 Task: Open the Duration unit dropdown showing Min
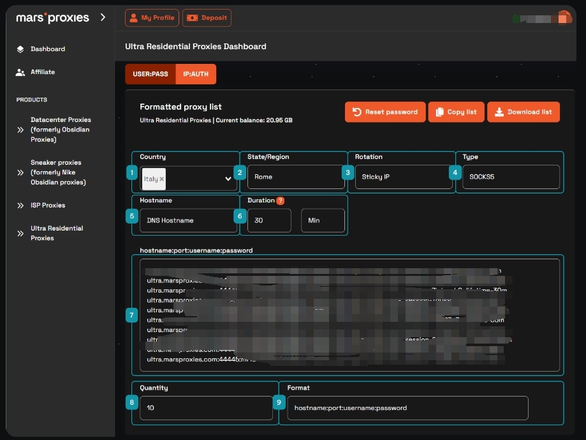[323, 220]
